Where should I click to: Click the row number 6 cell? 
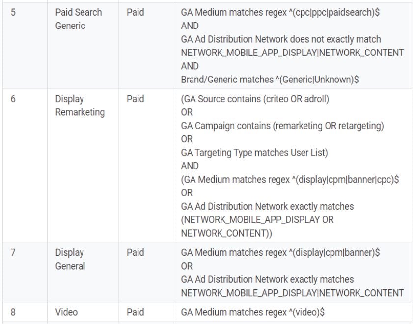[25, 166]
